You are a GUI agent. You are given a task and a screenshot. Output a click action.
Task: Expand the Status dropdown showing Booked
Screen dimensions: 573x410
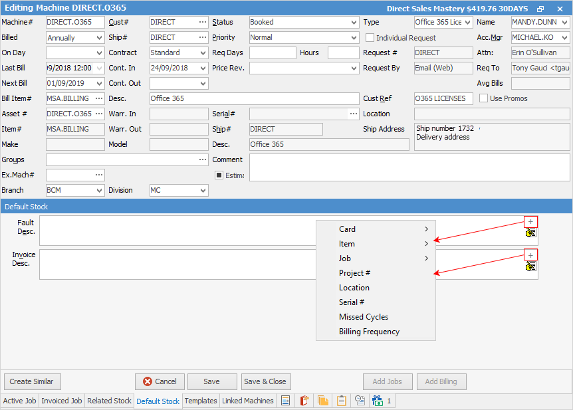(353, 22)
